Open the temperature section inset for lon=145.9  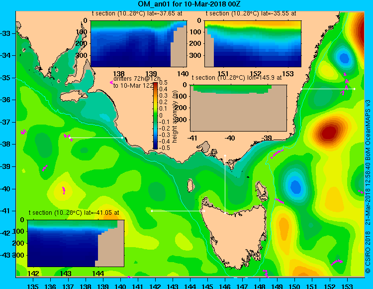(238, 108)
